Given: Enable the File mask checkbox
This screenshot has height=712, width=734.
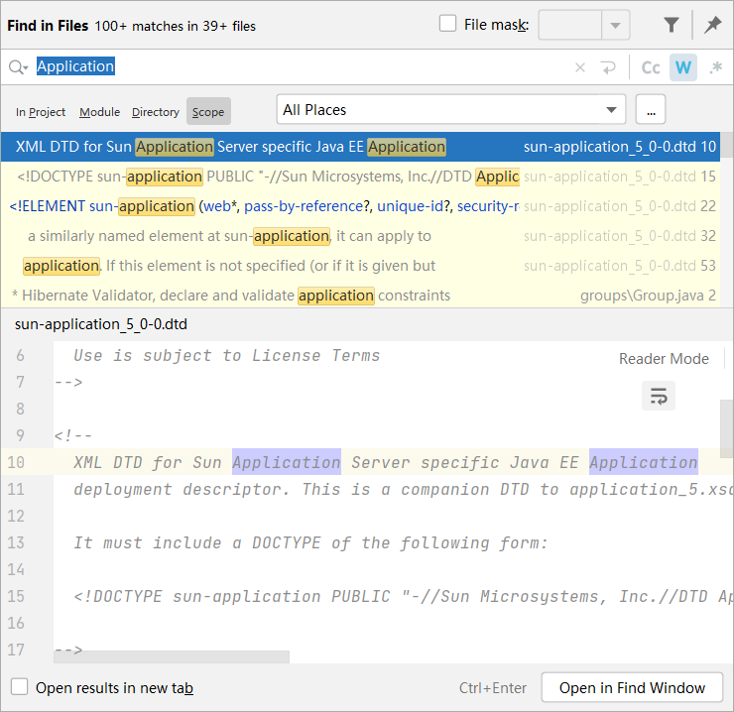Looking at the screenshot, I should 447,24.
